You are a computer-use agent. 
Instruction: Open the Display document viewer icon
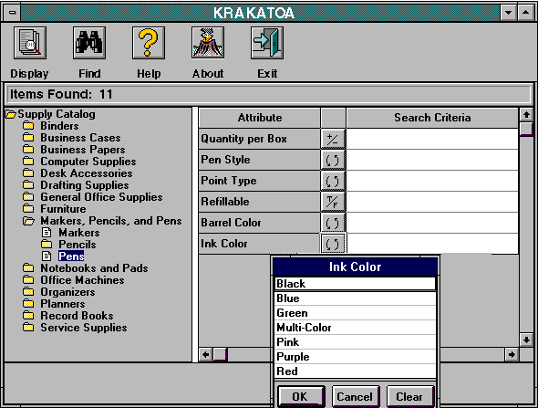(30, 43)
